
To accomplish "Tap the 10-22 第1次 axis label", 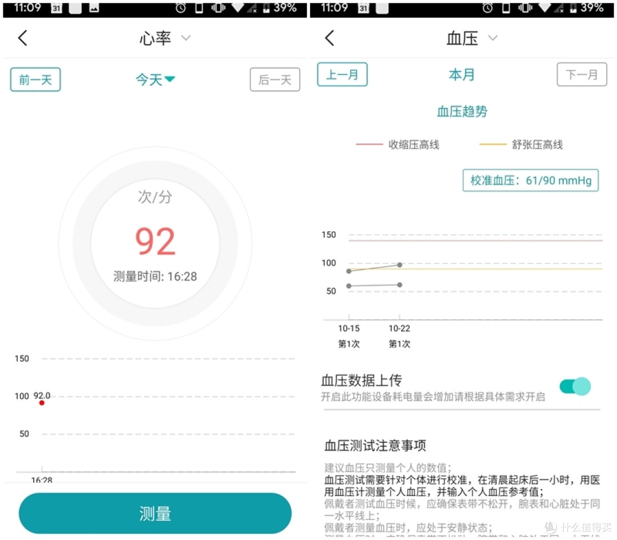I will pos(399,336).
